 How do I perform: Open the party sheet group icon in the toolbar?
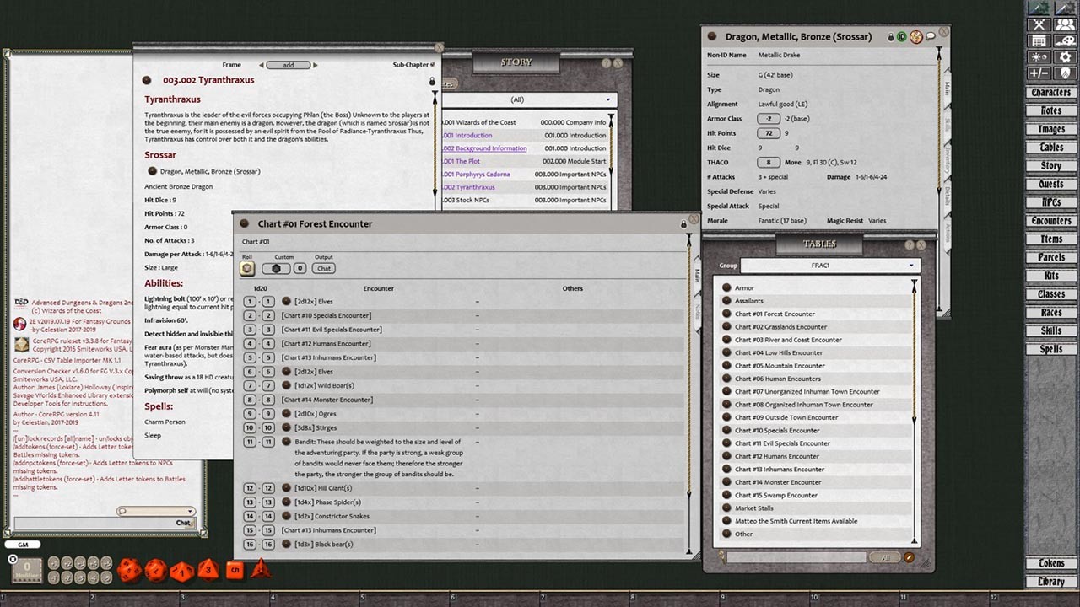coord(1065,24)
